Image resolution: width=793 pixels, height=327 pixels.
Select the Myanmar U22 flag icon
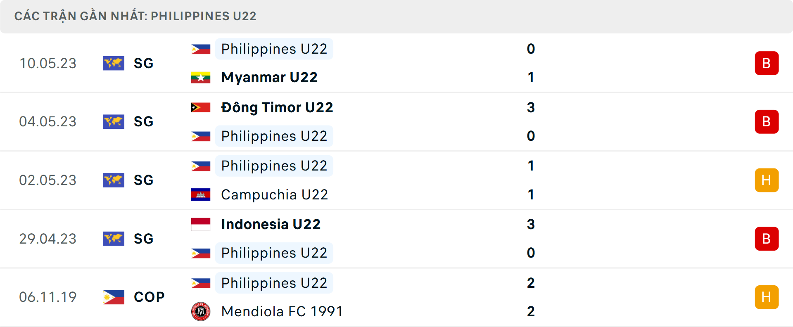pyautogui.click(x=201, y=77)
